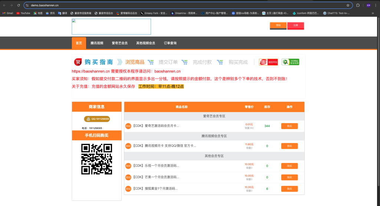Open the browser extensions puzzle icon
Viewport: 380px width, 206px height.
pos(358,5)
